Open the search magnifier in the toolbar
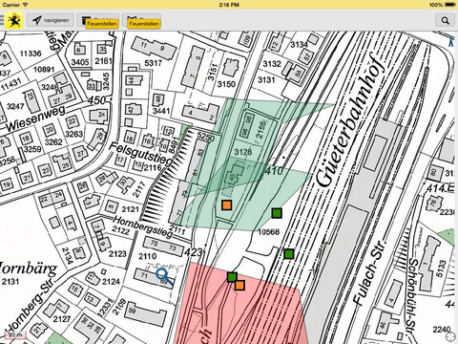458x344 pixels. tap(445, 20)
